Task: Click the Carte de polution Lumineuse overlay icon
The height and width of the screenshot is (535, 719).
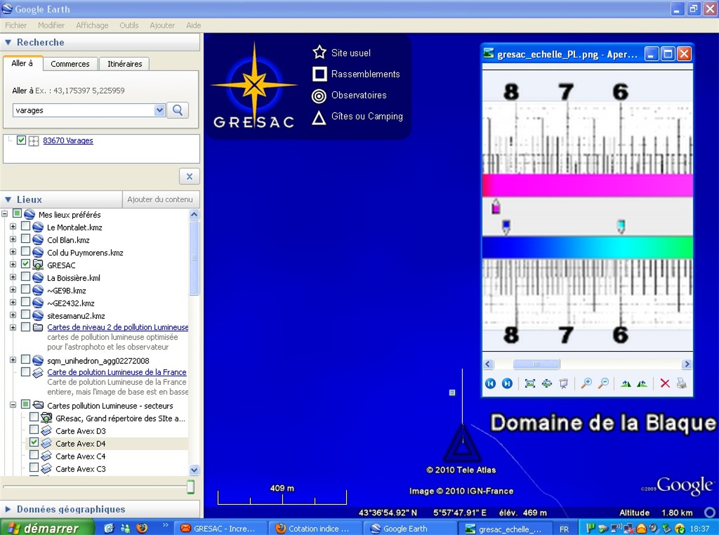Action: click(38, 372)
